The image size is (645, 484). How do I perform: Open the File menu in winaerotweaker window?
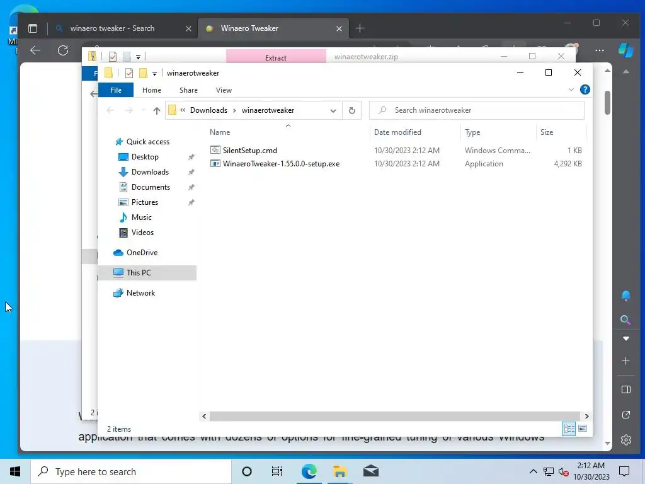[116, 90]
